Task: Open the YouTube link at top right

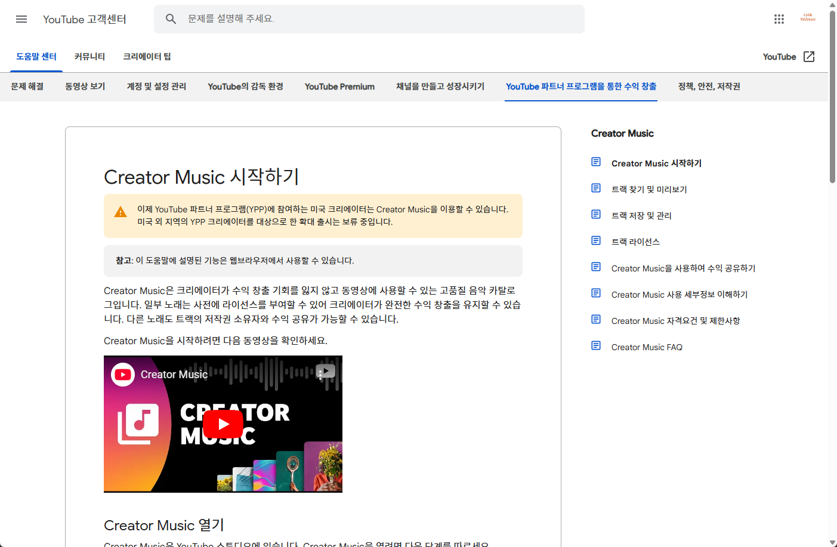Action: click(779, 57)
